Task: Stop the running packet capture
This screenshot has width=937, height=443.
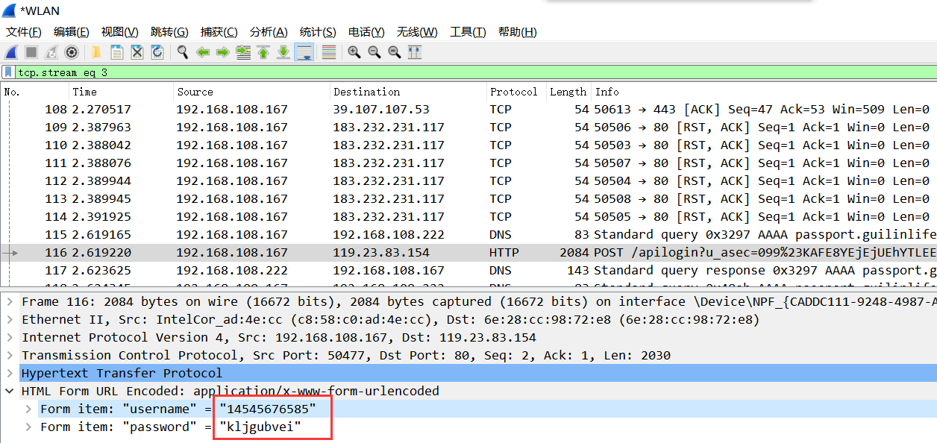Action: [31, 52]
